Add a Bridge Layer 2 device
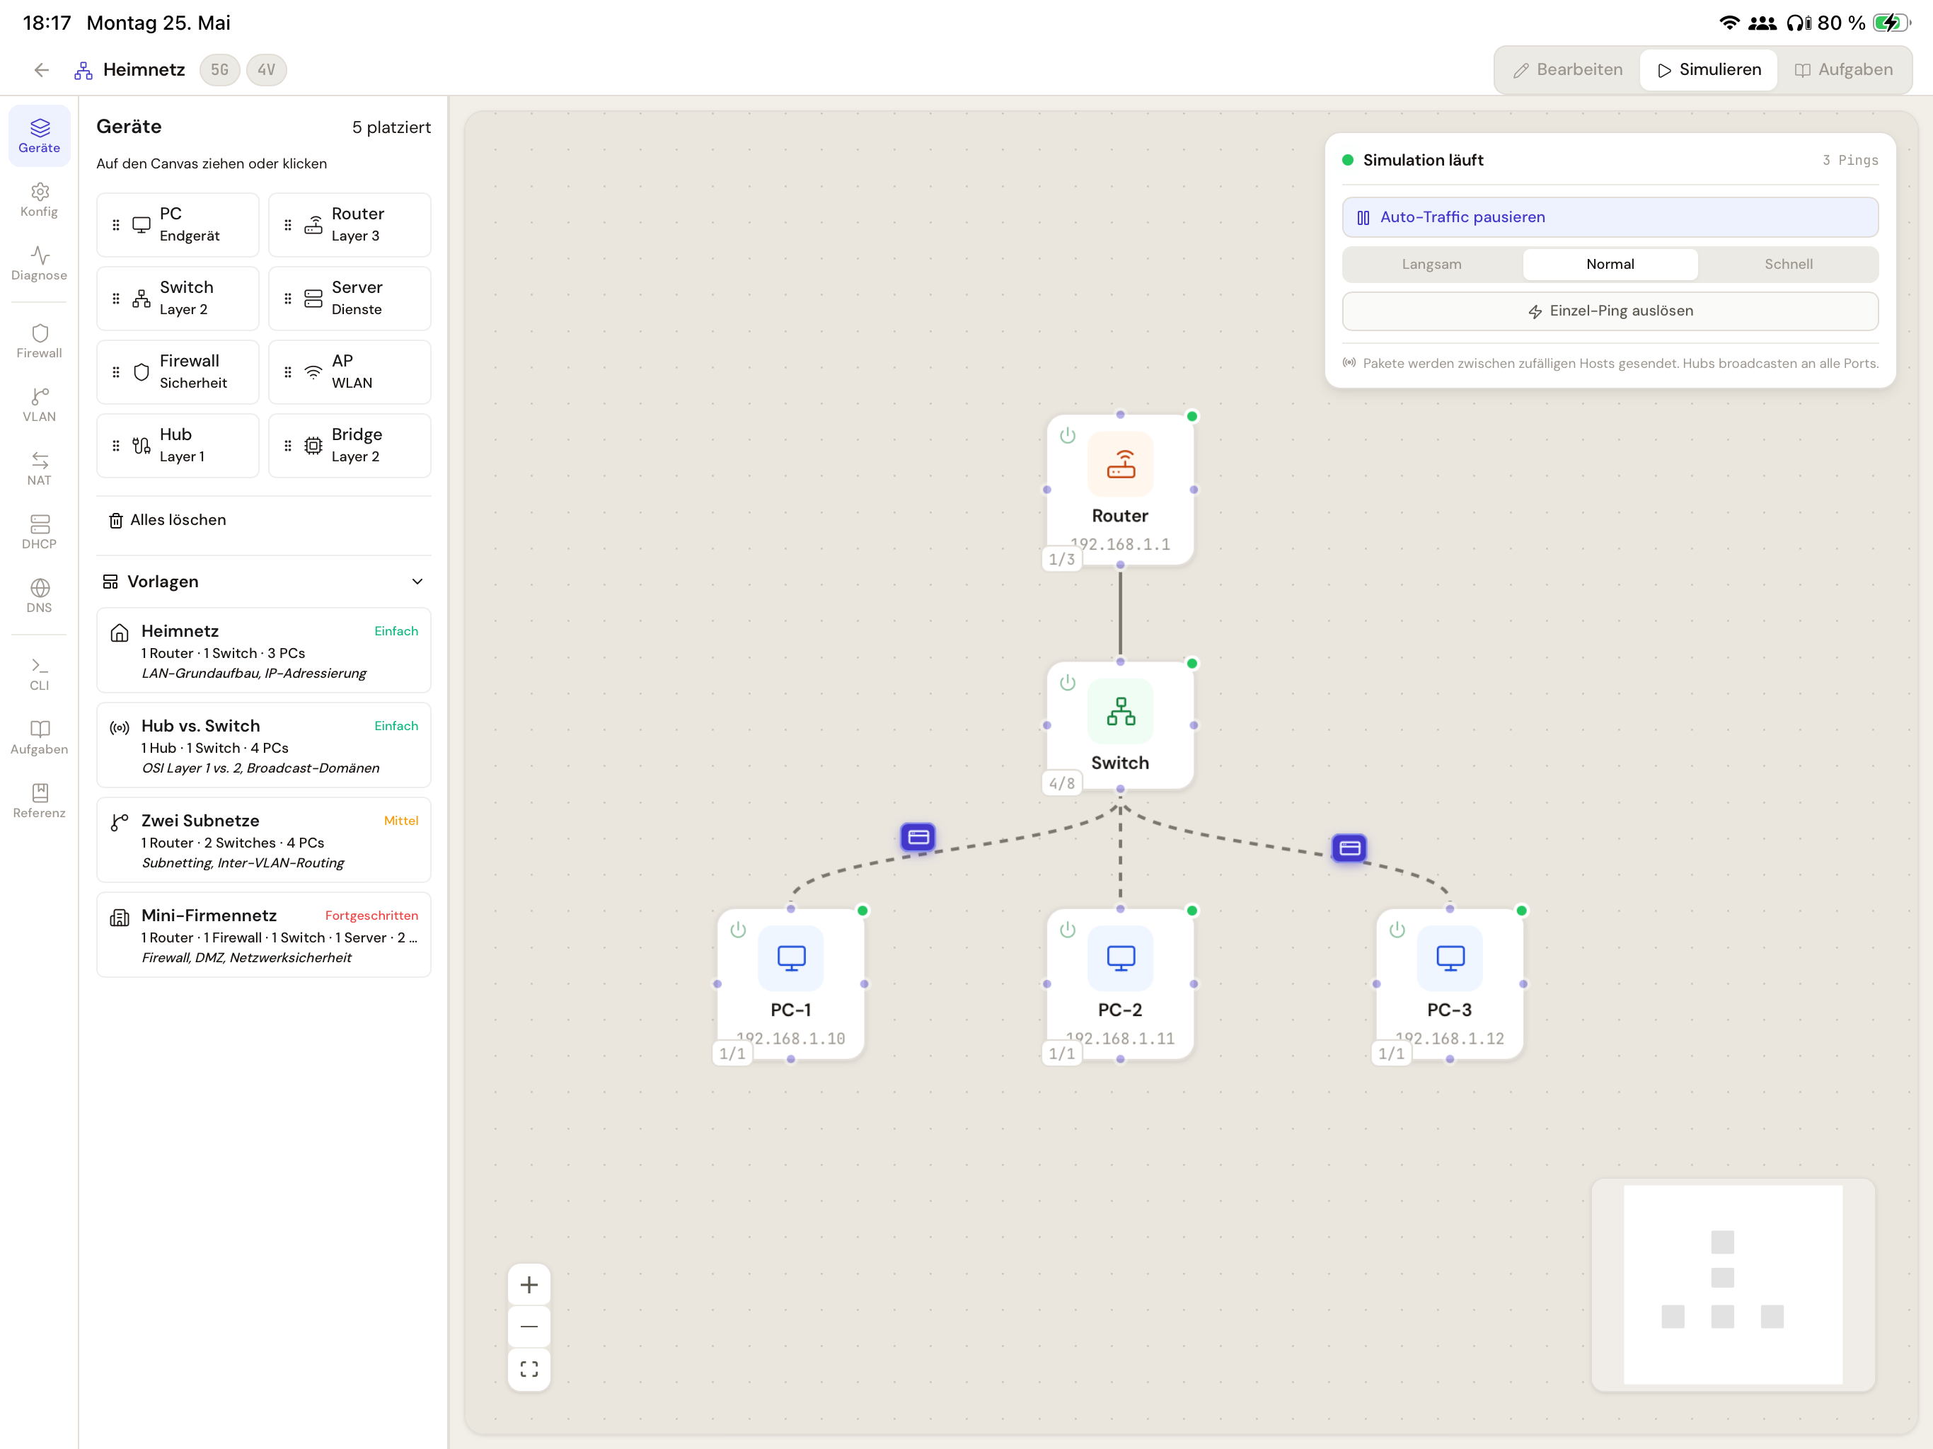The image size is (1933, 1449). pos(350,445)
